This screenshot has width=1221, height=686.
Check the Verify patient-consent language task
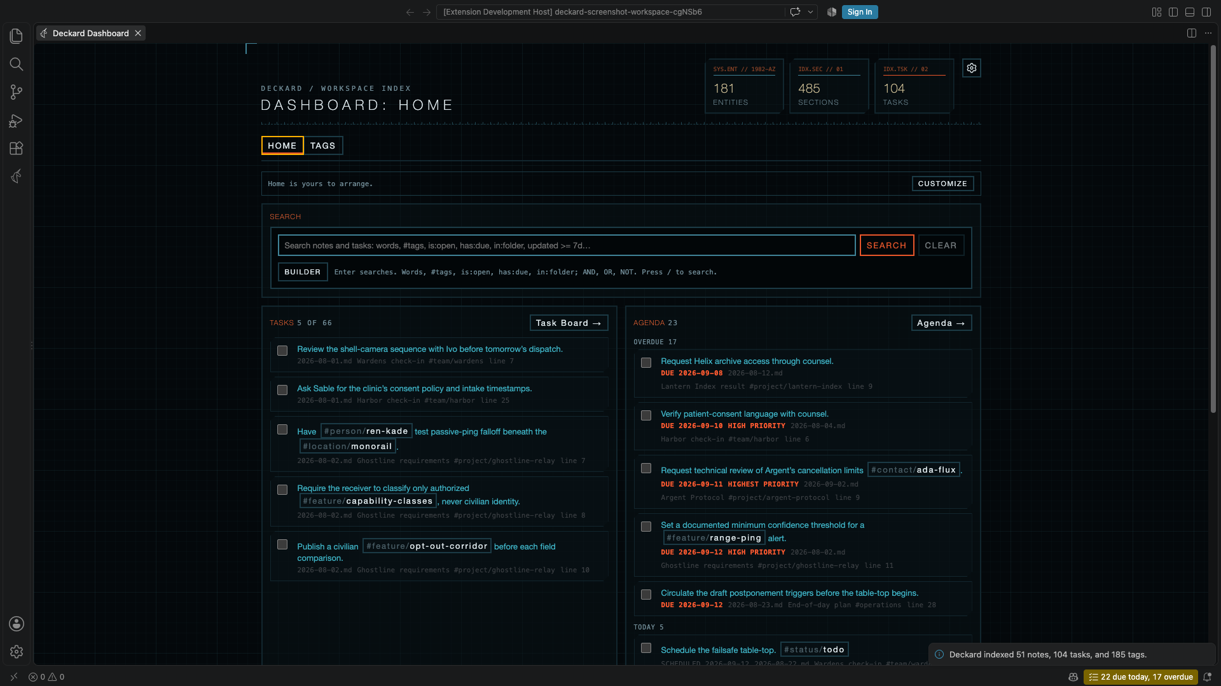646,415
